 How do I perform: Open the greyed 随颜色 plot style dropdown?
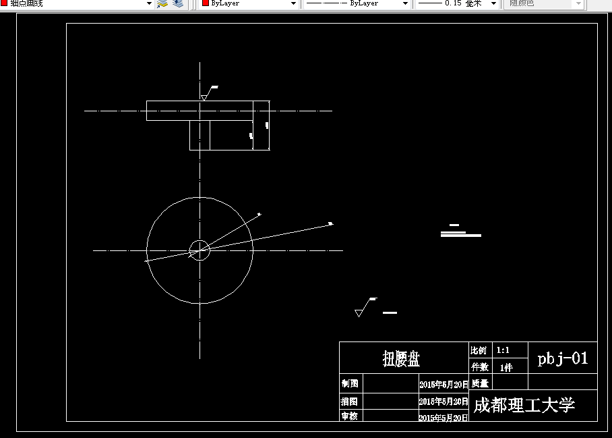(578, 3)
